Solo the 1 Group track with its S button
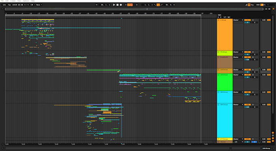276x151 pixels. coord(253,20)
